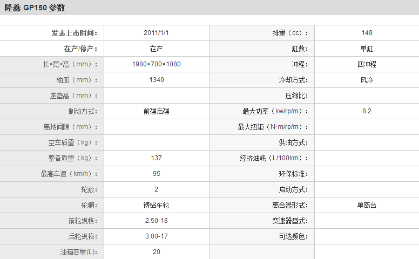419x259 pixels.
Task: Click the 前碟后碟 braking value
Action: pos(156,111)
